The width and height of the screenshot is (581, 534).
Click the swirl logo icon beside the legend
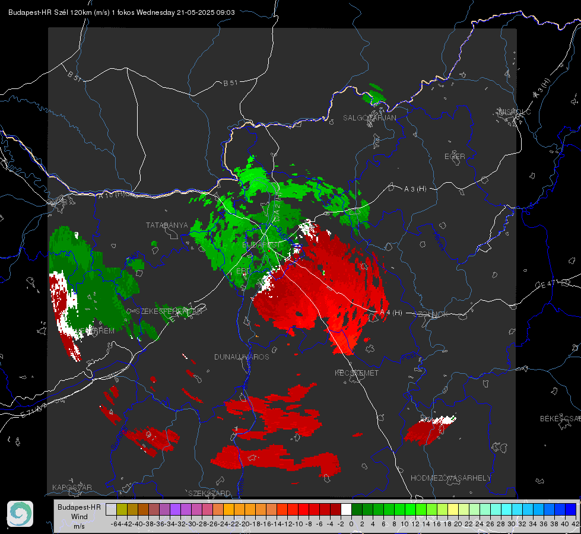20,514
